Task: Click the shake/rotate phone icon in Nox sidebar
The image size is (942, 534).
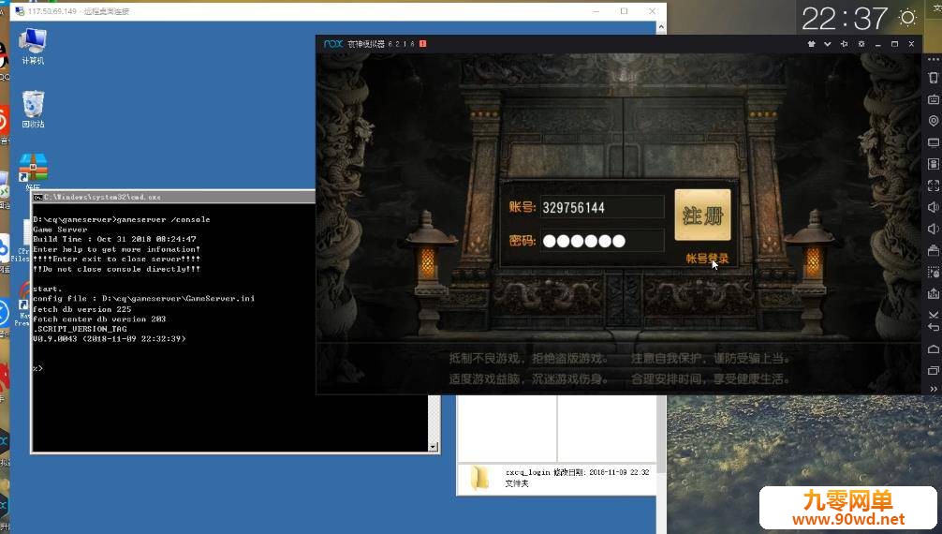Action: (933, 78)
